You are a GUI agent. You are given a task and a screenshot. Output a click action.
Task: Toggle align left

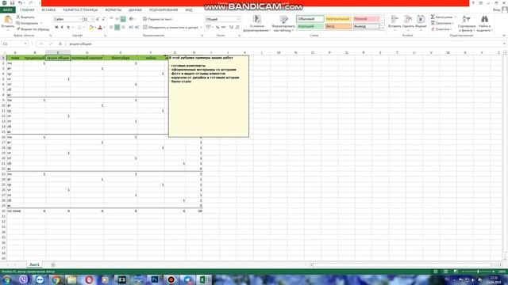(111, 28)
